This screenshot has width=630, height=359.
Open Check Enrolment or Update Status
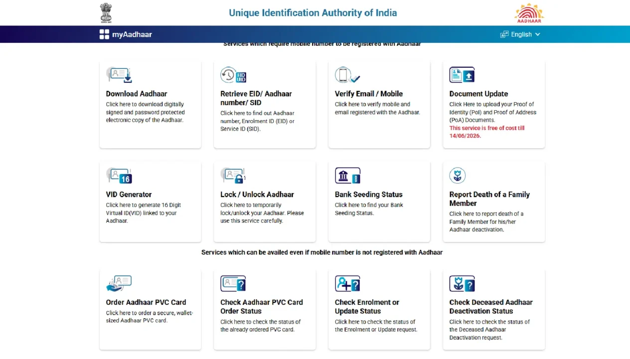(379, 310)
